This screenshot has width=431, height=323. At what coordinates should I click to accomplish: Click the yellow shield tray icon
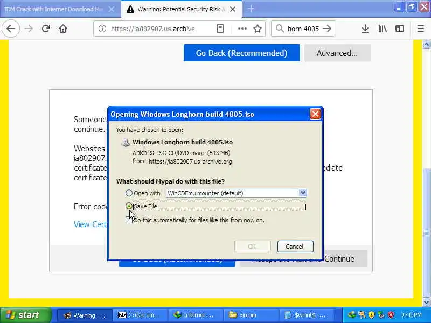coord(371,315)
